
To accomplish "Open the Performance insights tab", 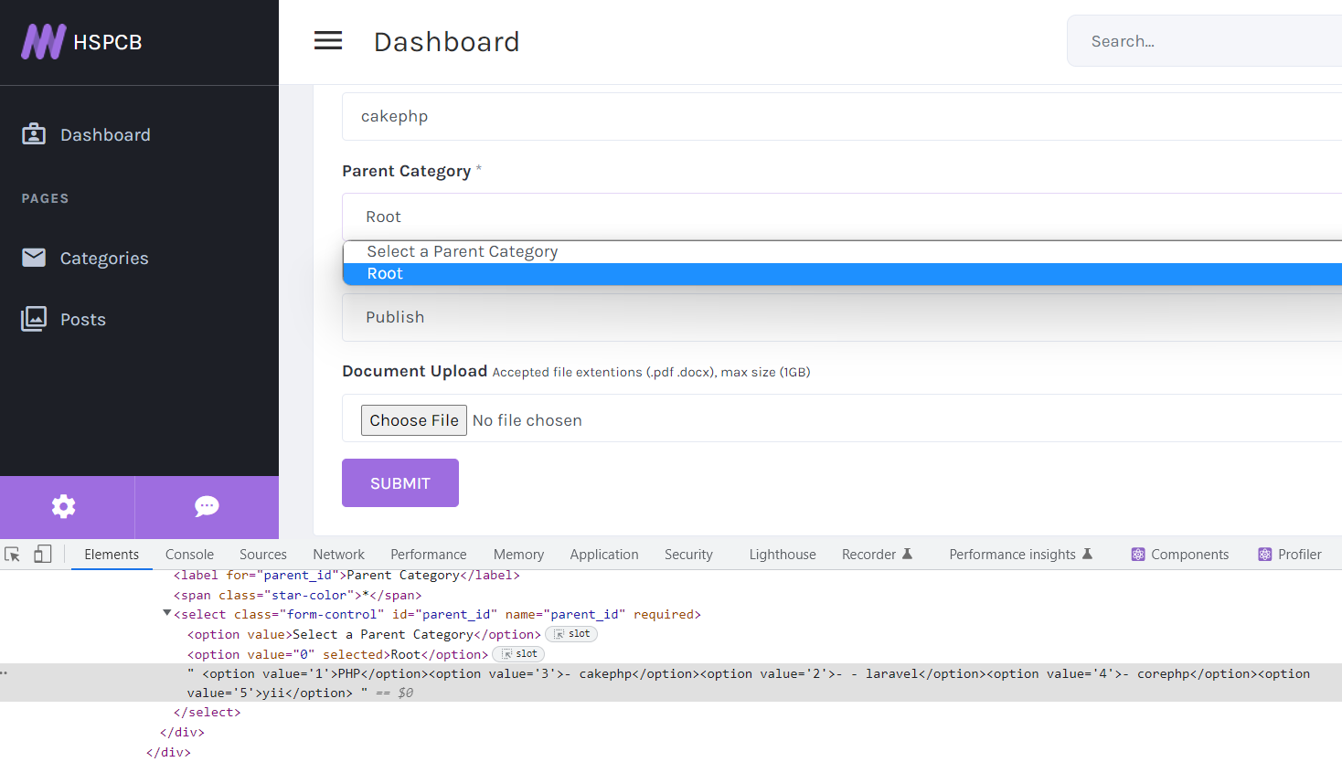I will pos(1021,555).
